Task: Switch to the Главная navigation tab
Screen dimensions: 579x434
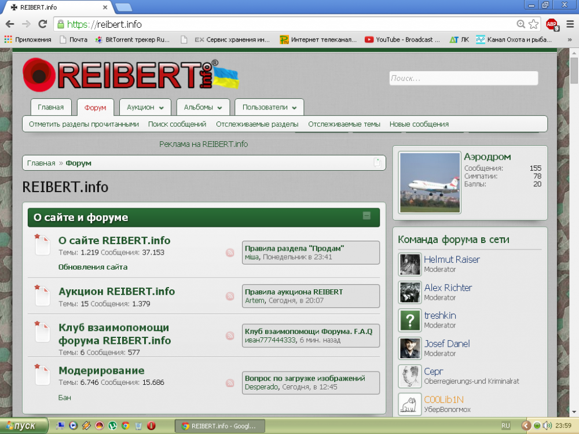Action: coord(51,108)
